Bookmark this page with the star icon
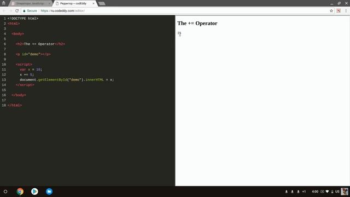The height and width of the screenshot is (197, 350). pyautogui.click(x=331, y=11)
